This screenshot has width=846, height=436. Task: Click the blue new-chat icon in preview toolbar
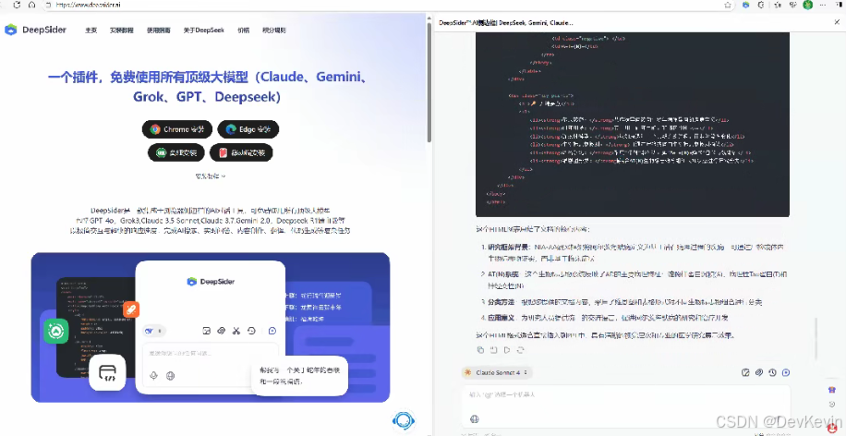tap(272, 331)
